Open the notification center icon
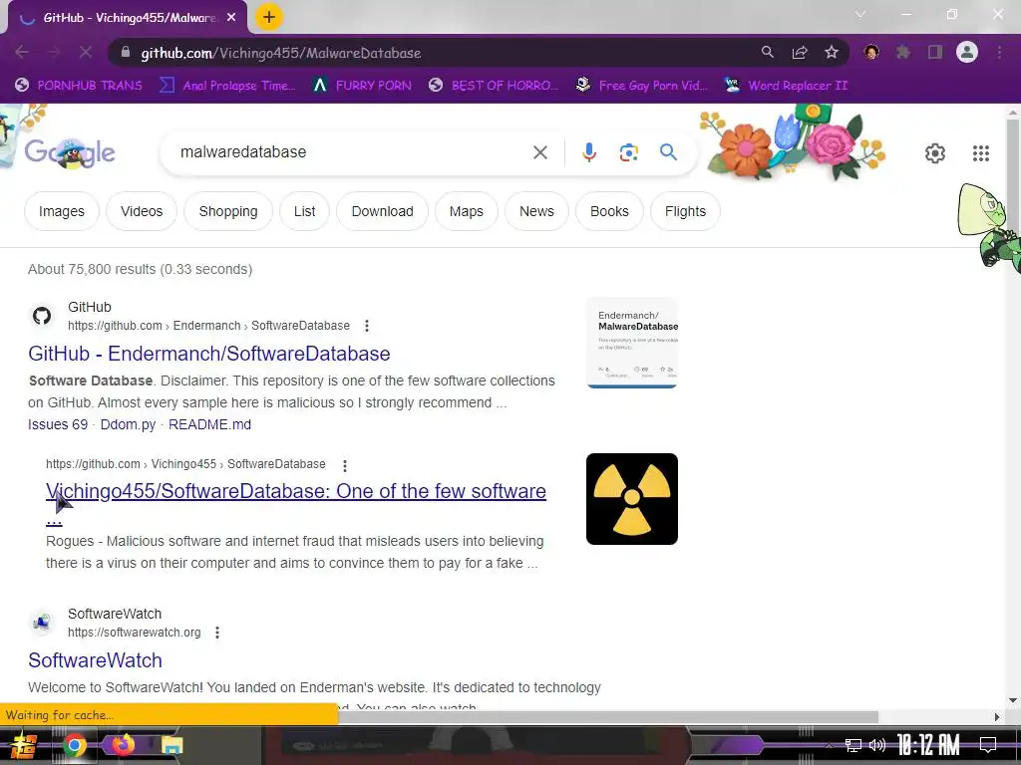 [x=988, y=745]
